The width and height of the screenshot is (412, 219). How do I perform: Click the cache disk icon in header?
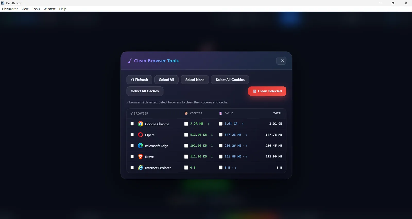click(221, 113)
